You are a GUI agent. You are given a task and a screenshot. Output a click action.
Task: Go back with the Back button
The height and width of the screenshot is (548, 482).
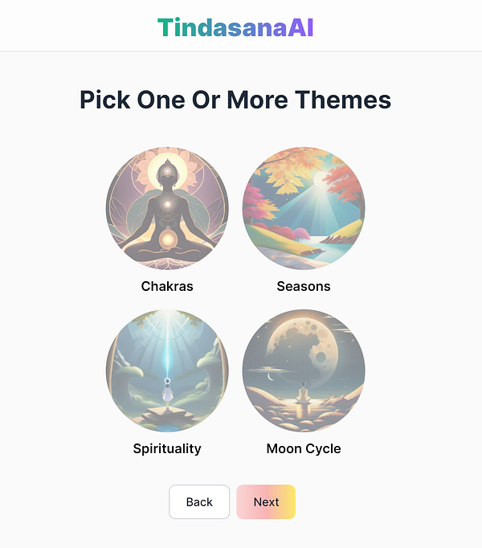pos(199,502)
